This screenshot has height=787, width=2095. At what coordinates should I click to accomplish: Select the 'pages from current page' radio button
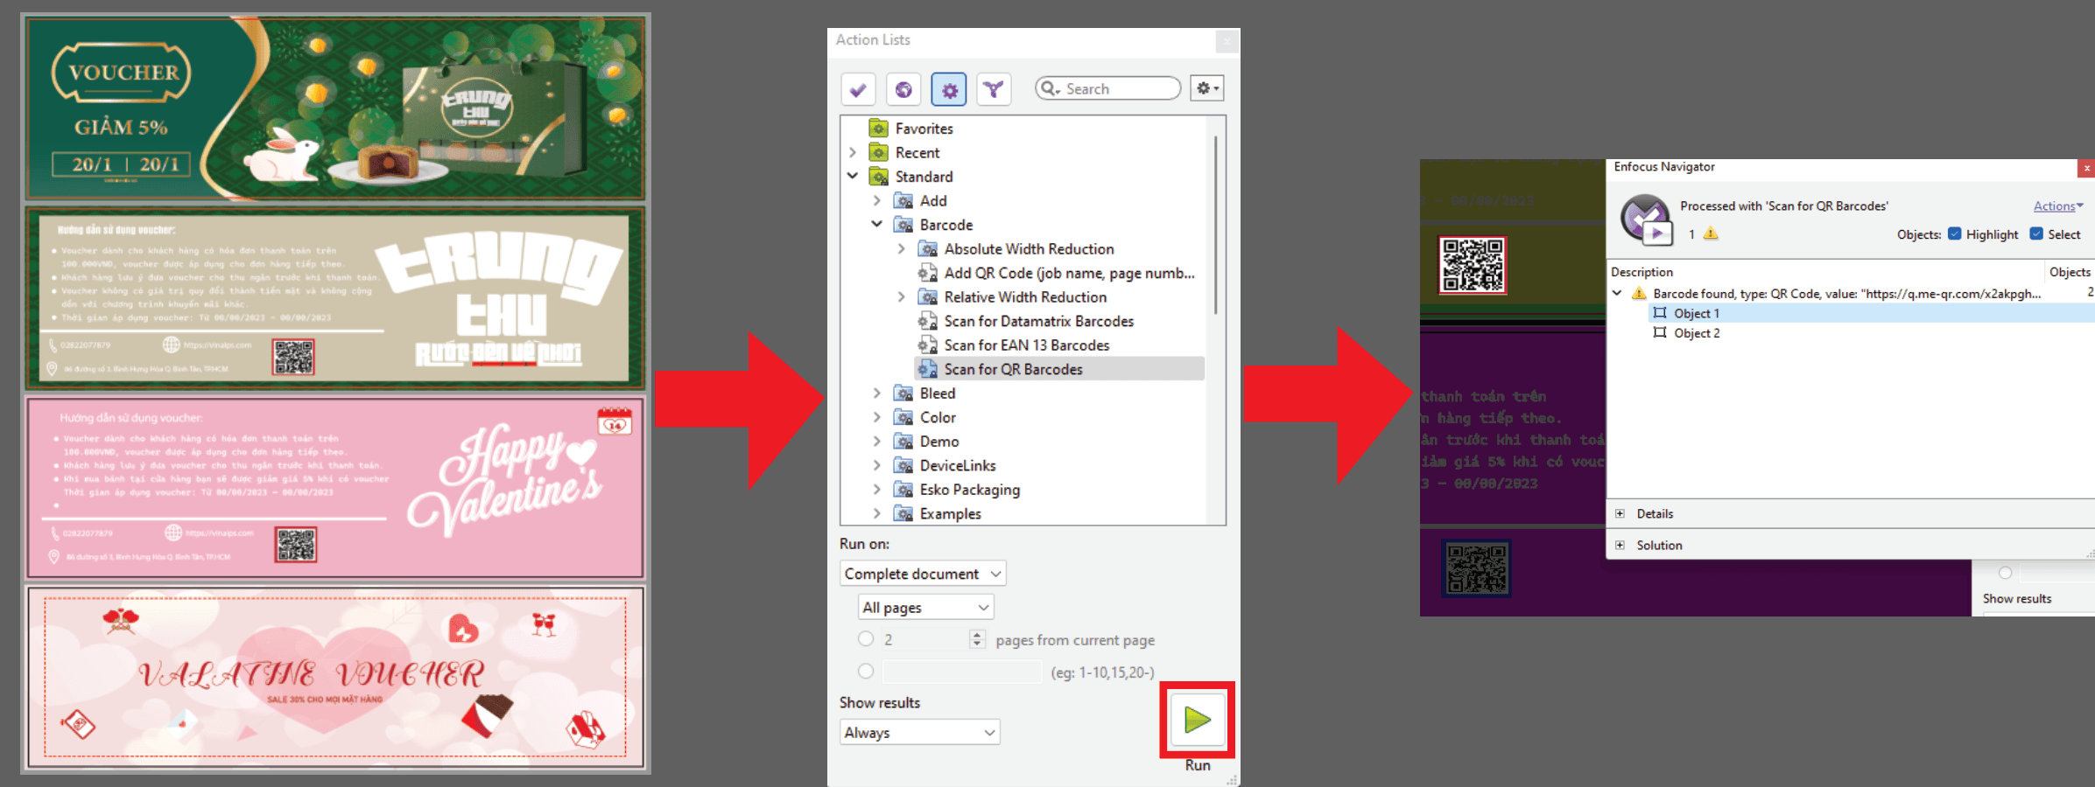pos(866,639)
